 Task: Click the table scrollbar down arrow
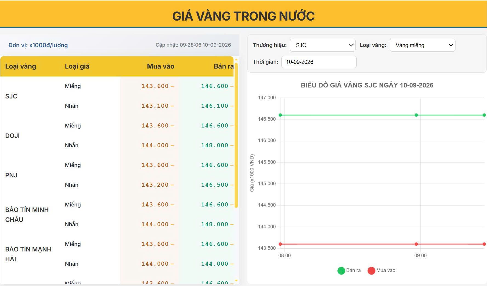pos(236,281)
